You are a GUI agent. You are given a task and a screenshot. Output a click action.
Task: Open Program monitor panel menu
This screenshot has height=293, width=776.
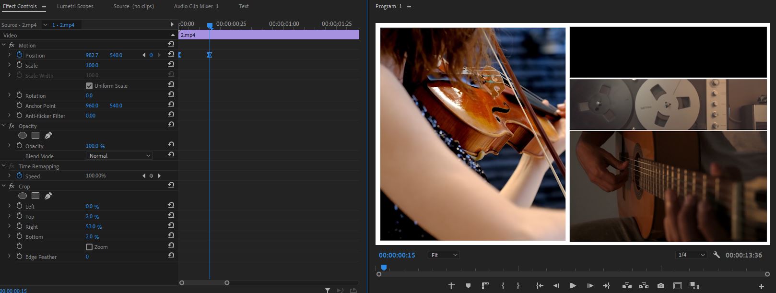(x=409, y=6)
